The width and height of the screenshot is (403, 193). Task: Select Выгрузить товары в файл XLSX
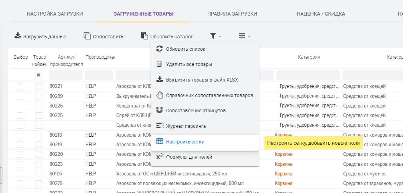point(204,80)
